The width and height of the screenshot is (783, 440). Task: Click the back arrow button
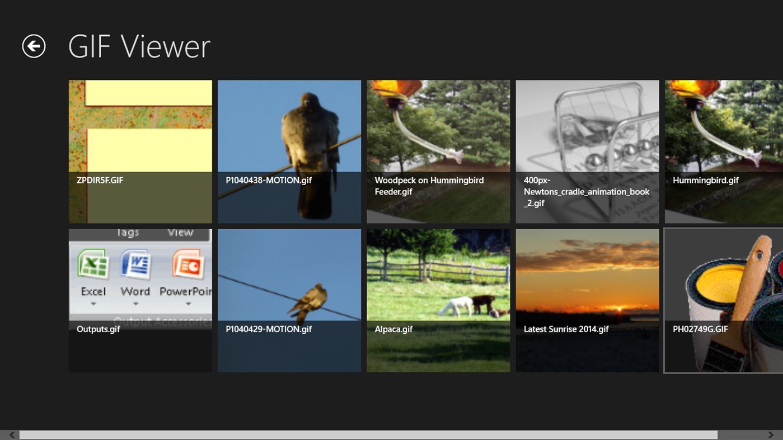coord(34,46)
